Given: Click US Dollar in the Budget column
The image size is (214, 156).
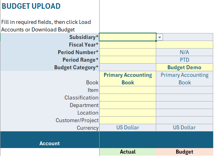Looking at the screenshot, I should [x=185, y=128].
